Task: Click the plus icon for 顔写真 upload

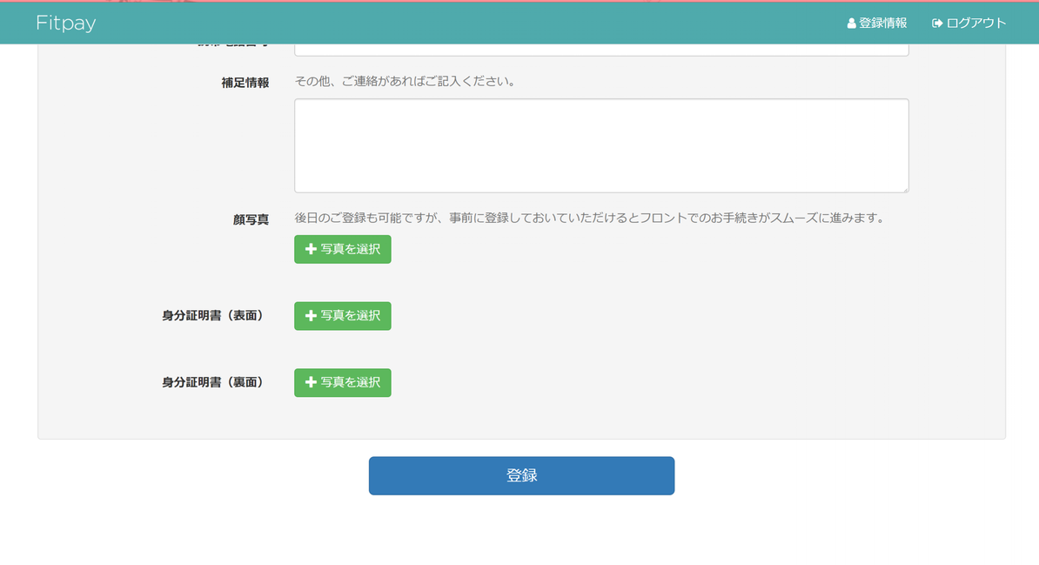Action: 311,249
